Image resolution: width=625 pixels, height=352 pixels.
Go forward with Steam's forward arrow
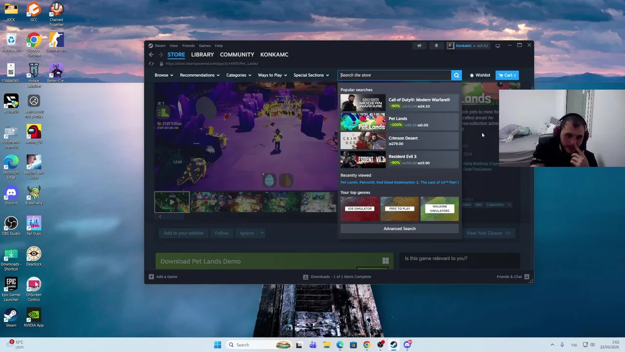coord(160,55)
